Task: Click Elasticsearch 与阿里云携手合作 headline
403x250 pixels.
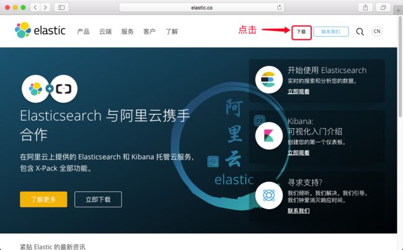Action: coord(105,125)
